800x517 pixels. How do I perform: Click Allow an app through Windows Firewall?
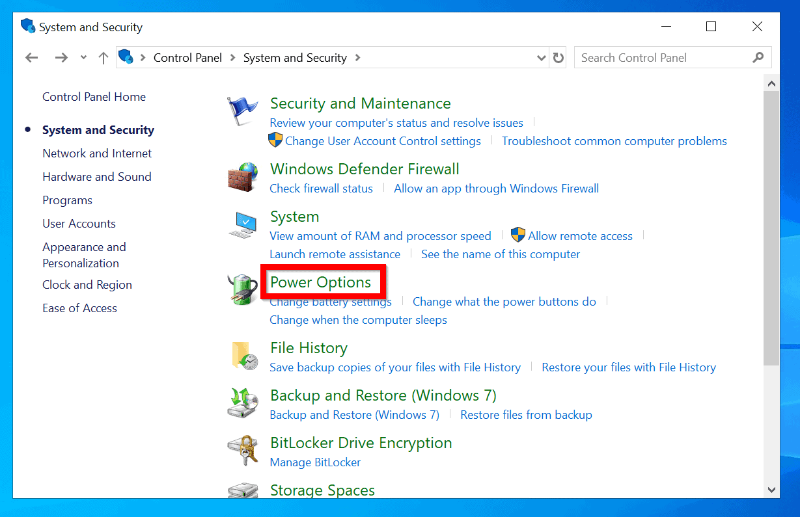pos(497,189)
